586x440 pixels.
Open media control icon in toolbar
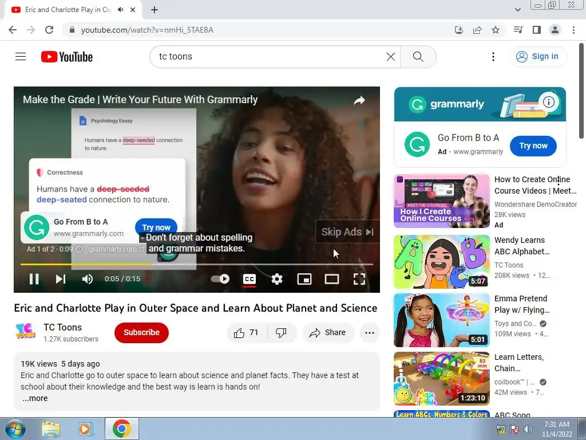point(518,30)
